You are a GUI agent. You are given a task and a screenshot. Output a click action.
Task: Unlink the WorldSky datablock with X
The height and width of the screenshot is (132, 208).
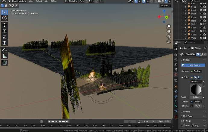pyautogui.click(x=205, y=54)
